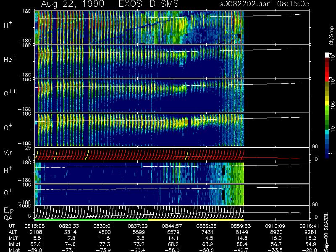This screenshot has width=336, height=252.
Task: Click MLT value '13.3'
Action: [139, 238]
